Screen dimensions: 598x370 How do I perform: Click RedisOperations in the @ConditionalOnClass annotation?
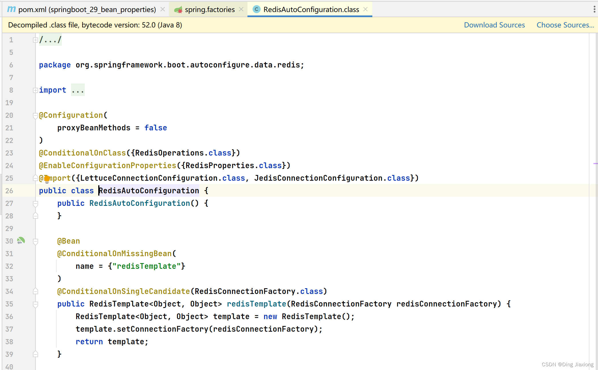pyautogui.click(x=169, y=153)
